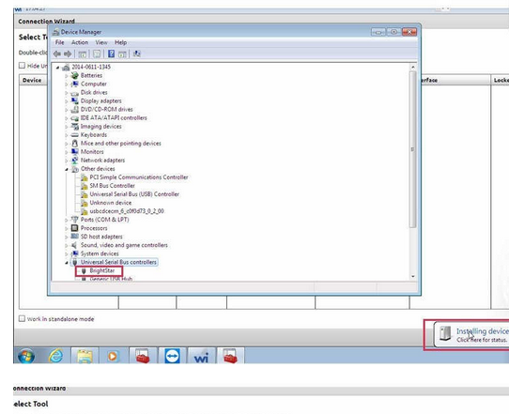509x414 pixels.
Task: Click the Device column header in Connection Wizard
Action: pos(32,80)
